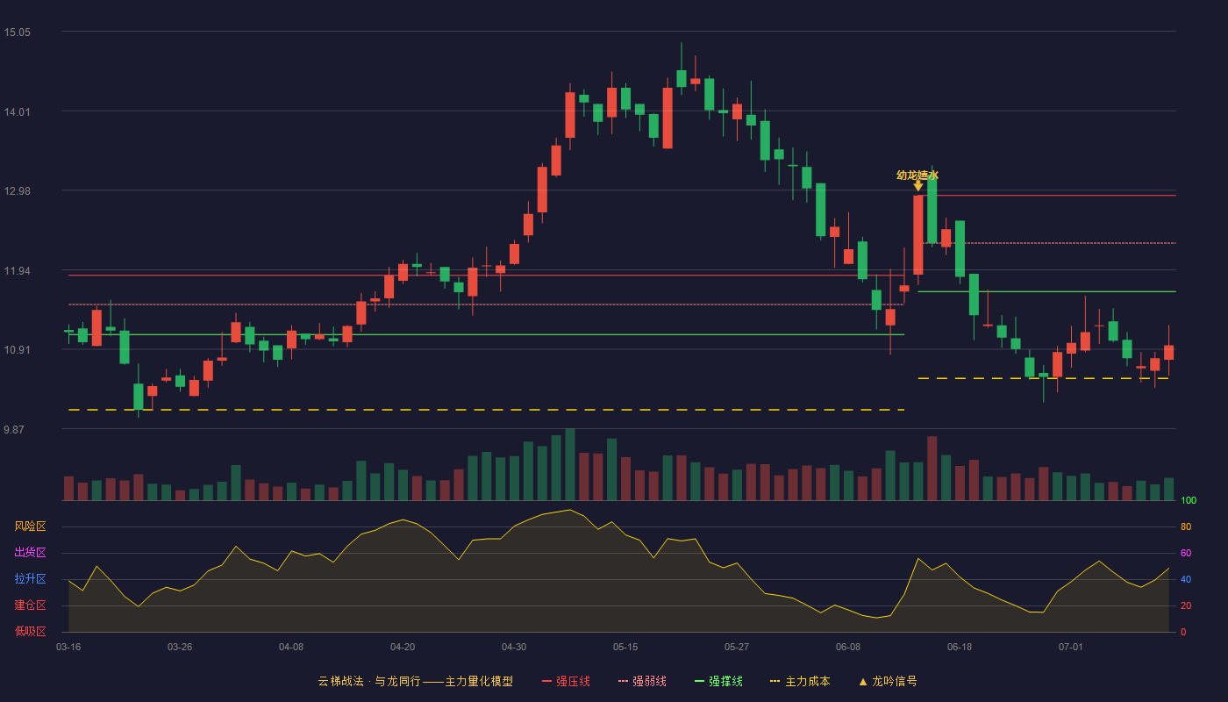The height and width of the screenshot is (702, 1228).
Task: Click the 60 indicator scale label
Action: (x=1186, y=553)
